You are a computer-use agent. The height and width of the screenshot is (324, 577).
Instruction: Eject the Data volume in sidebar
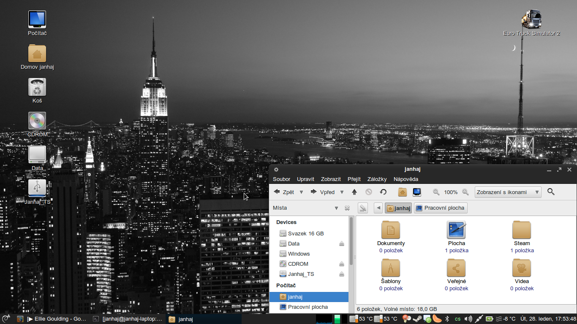[x=342, y=244]
